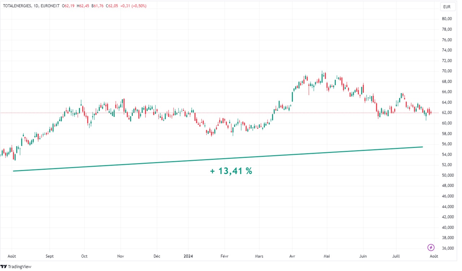The image size is (462, 271).
Task: Click the Avr label on time axis
Action: [292, 256]
